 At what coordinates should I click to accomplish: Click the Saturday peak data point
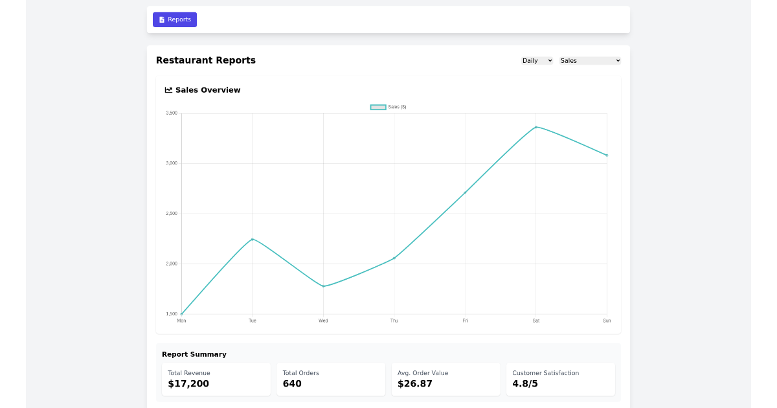pyautogui.click(x=536, y=128)
